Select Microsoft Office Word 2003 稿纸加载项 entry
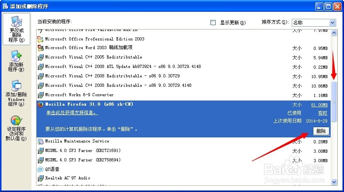 pos(89,48)
